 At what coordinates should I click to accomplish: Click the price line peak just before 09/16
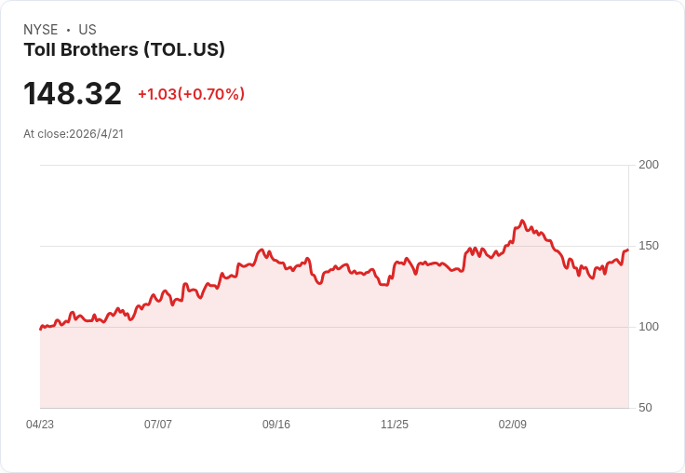(x=262, y=250)
